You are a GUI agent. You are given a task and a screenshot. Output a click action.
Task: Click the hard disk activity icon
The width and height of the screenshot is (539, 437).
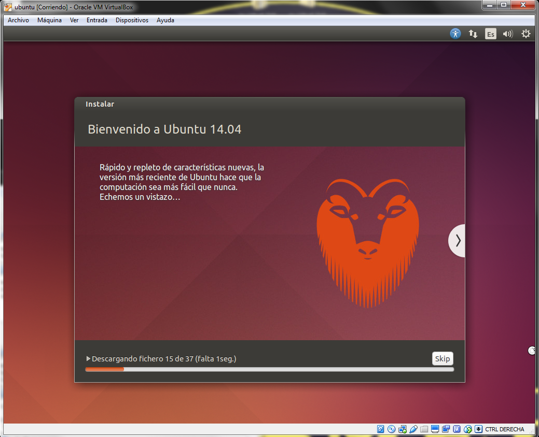click(381, 429)
